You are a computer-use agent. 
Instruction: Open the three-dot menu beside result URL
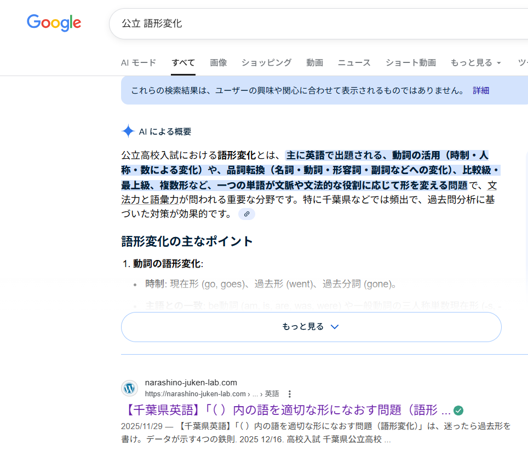pos(290,394)
